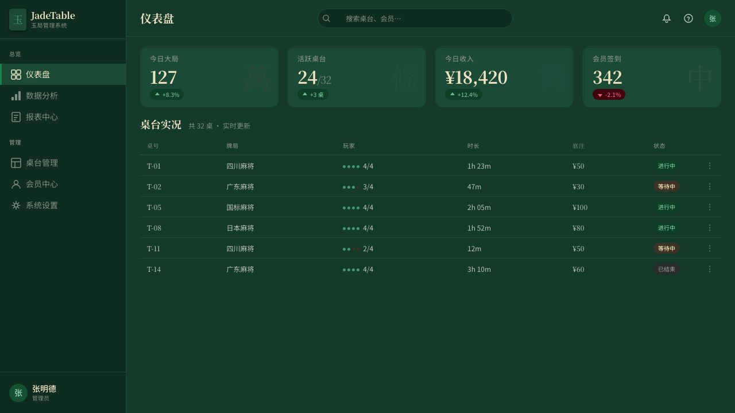Click the 会员中心 person icon
This screenshot has height=413, width=735.
click(x=16, y=184)
